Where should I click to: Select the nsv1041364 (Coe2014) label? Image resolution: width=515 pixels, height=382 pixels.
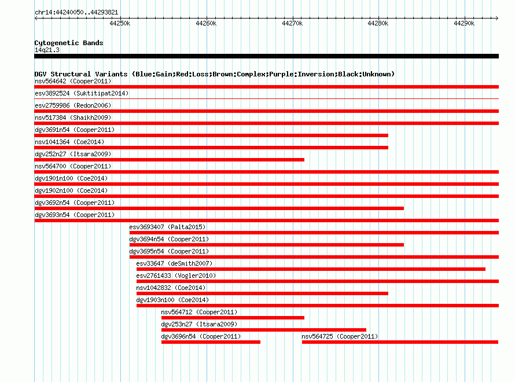[x=69, y=142]
